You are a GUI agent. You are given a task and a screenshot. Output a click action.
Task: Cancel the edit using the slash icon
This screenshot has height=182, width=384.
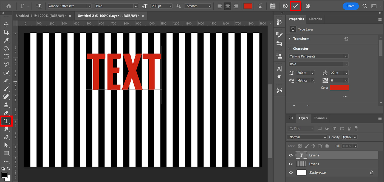pos(285,6)
